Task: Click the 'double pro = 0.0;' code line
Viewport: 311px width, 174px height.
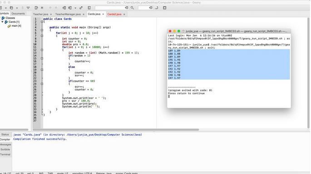Action: tap(75, 44)
